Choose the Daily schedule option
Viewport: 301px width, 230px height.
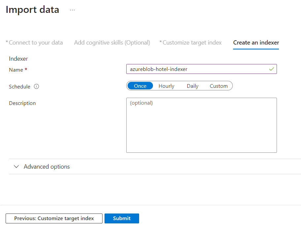(193, 86)
